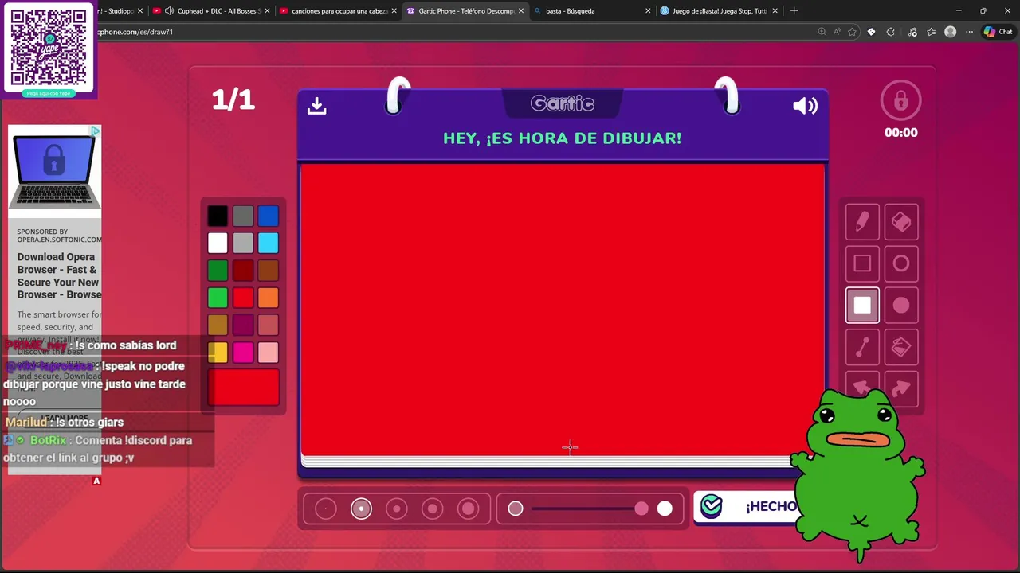Open the Download Opera Browser ad link
This screenshot has height=573, width=1020.
pos(59,275)
